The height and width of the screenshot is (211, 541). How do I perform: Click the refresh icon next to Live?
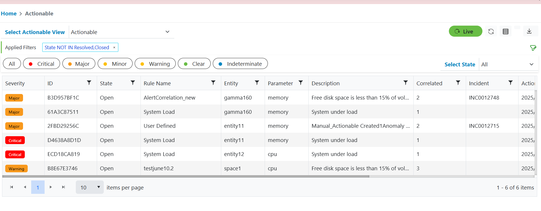491,31
